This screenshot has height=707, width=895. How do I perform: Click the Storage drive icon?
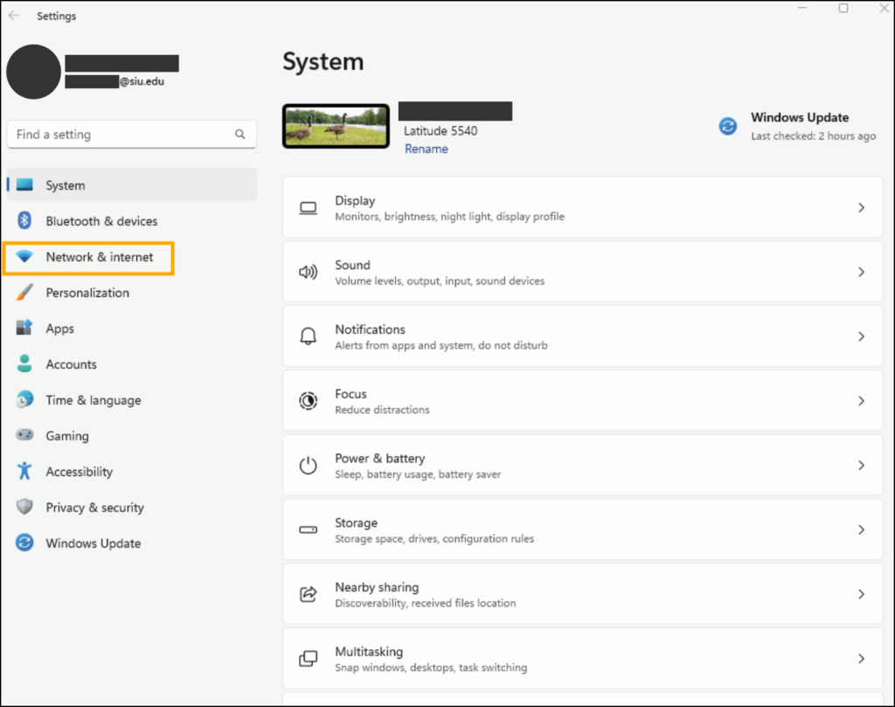point(308,530)
